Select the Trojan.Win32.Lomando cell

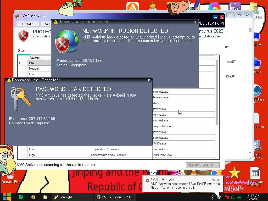pyautogui.click(x=121, y=149)
